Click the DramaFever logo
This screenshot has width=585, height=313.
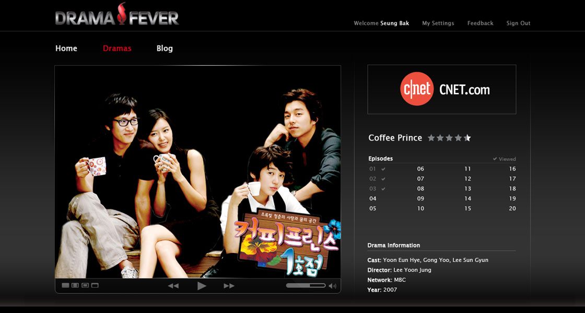pyautogui.click(x=117, y=15)
